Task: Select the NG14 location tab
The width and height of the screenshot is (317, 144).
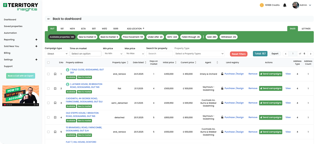Action: pos(72,29)
